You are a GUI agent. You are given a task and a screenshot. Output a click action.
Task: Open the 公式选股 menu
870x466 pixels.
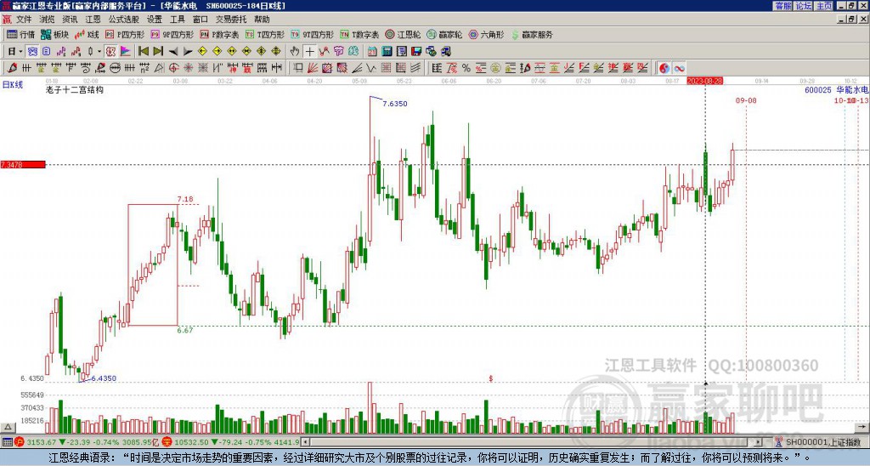(x=124, y=20)
